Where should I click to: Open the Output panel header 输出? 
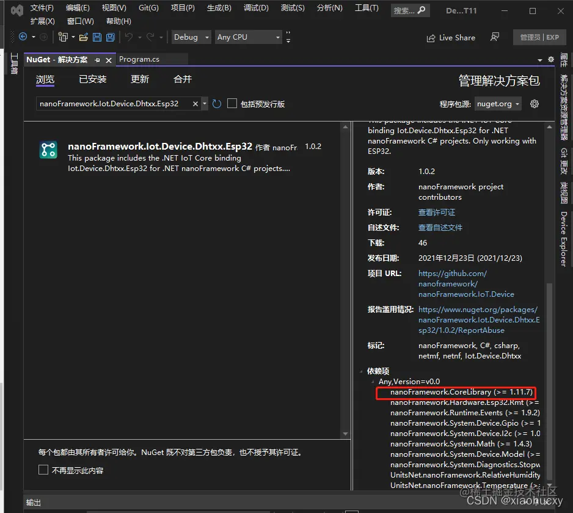pos(34,503)
